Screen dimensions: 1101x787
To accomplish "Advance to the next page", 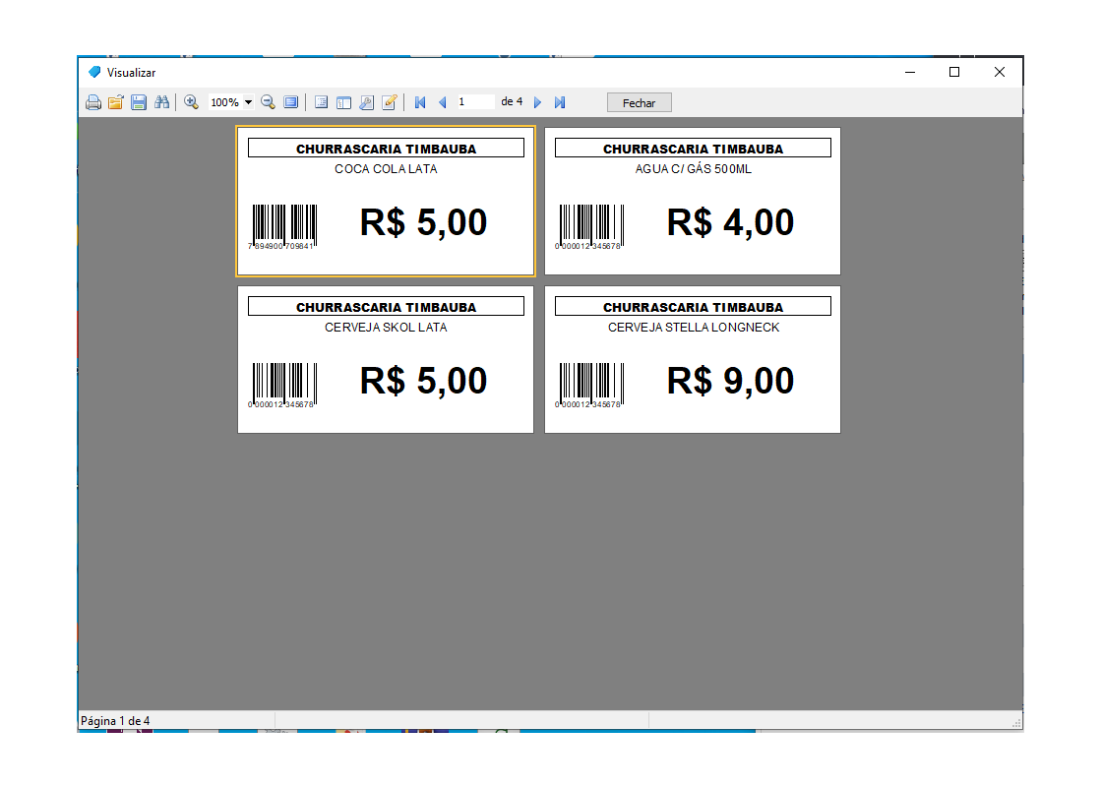I will (537, 102).
